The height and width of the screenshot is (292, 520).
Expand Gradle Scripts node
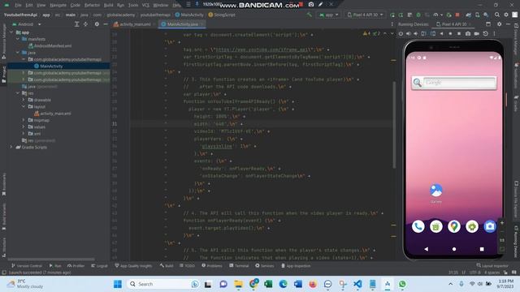coord(11,147)
